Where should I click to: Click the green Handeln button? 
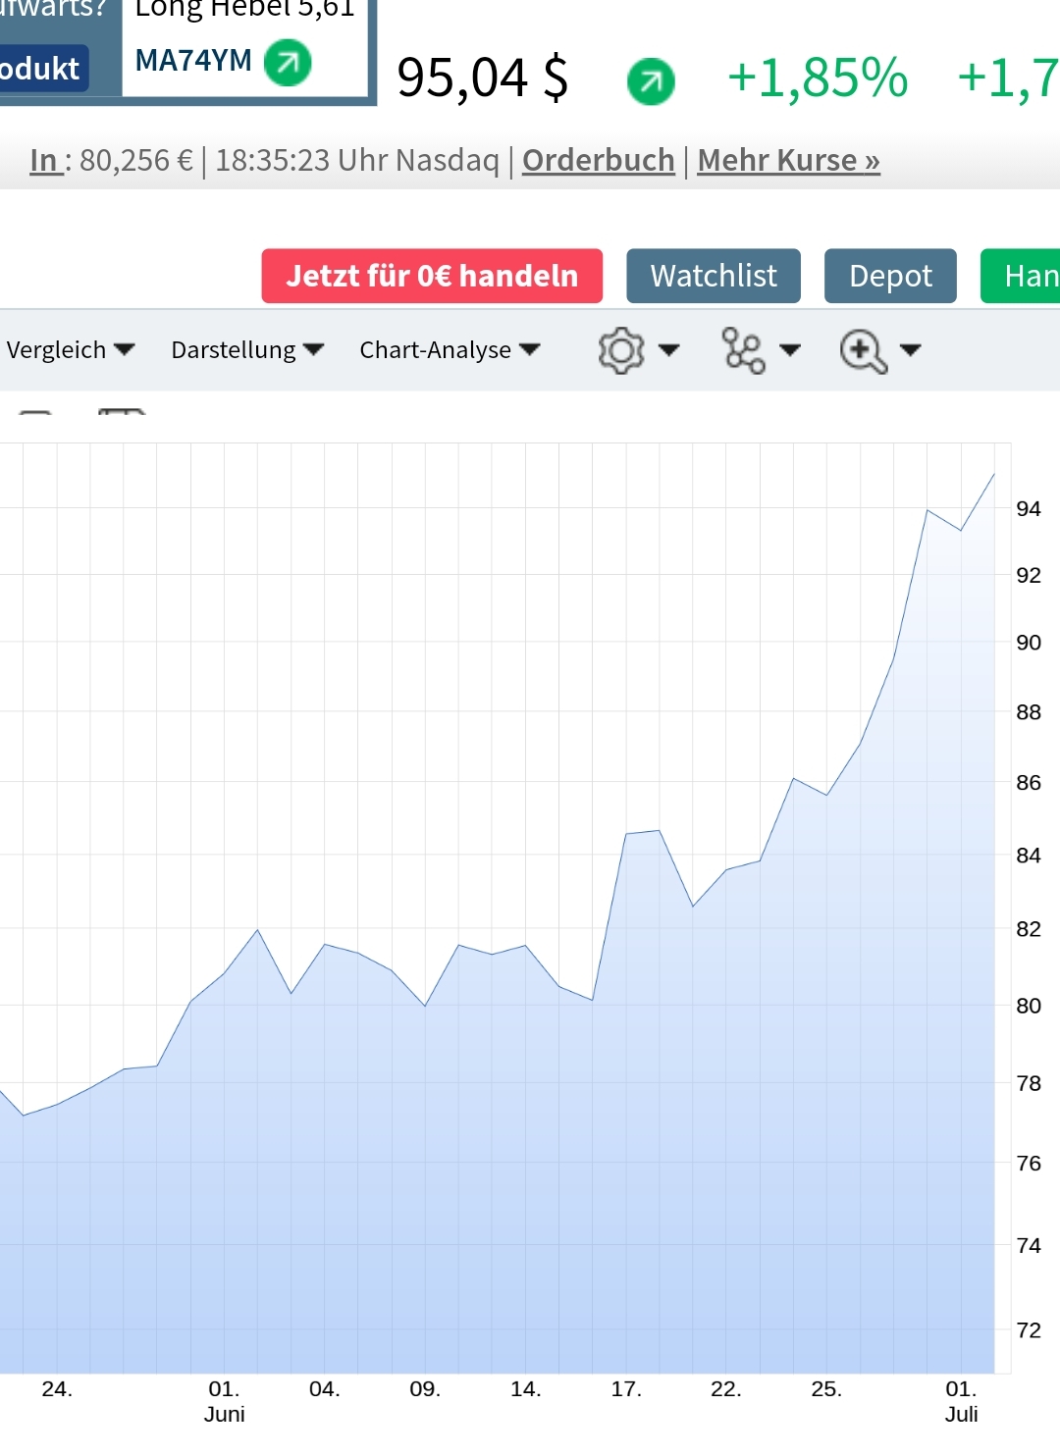pos(1021,276)
